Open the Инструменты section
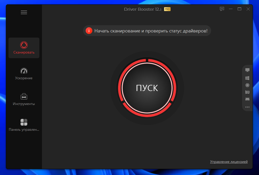This screenshot has width=259, height=175. point(24,100)
